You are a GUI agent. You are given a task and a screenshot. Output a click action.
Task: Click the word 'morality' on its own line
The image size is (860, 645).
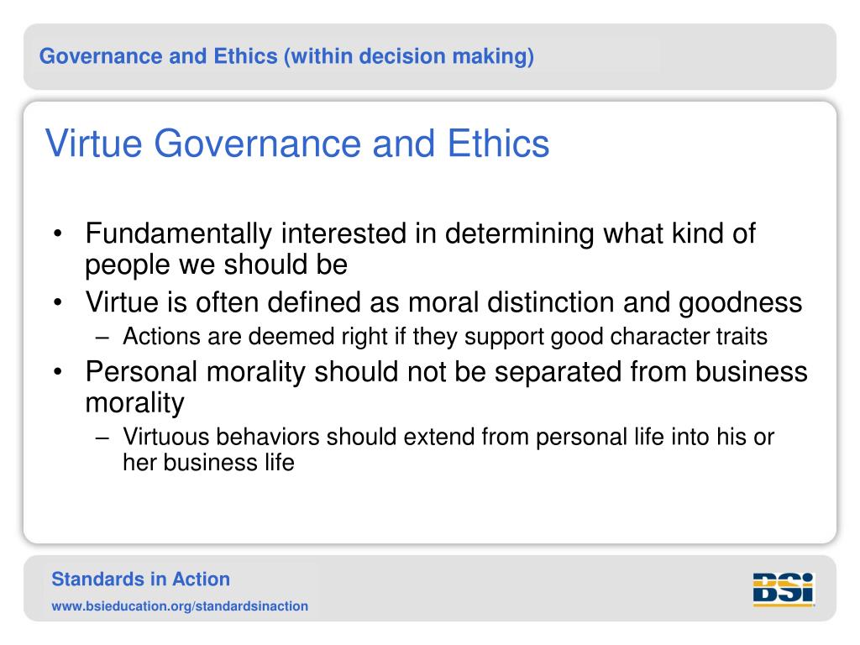pos(135,404)
